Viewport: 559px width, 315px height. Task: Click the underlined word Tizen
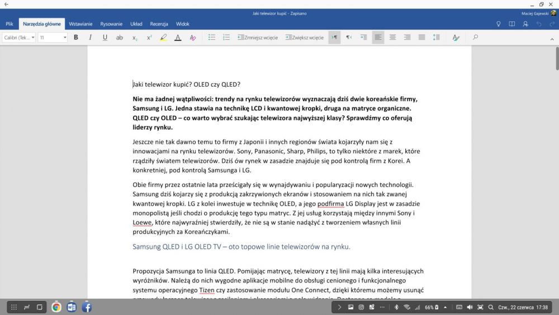[207, 290]
